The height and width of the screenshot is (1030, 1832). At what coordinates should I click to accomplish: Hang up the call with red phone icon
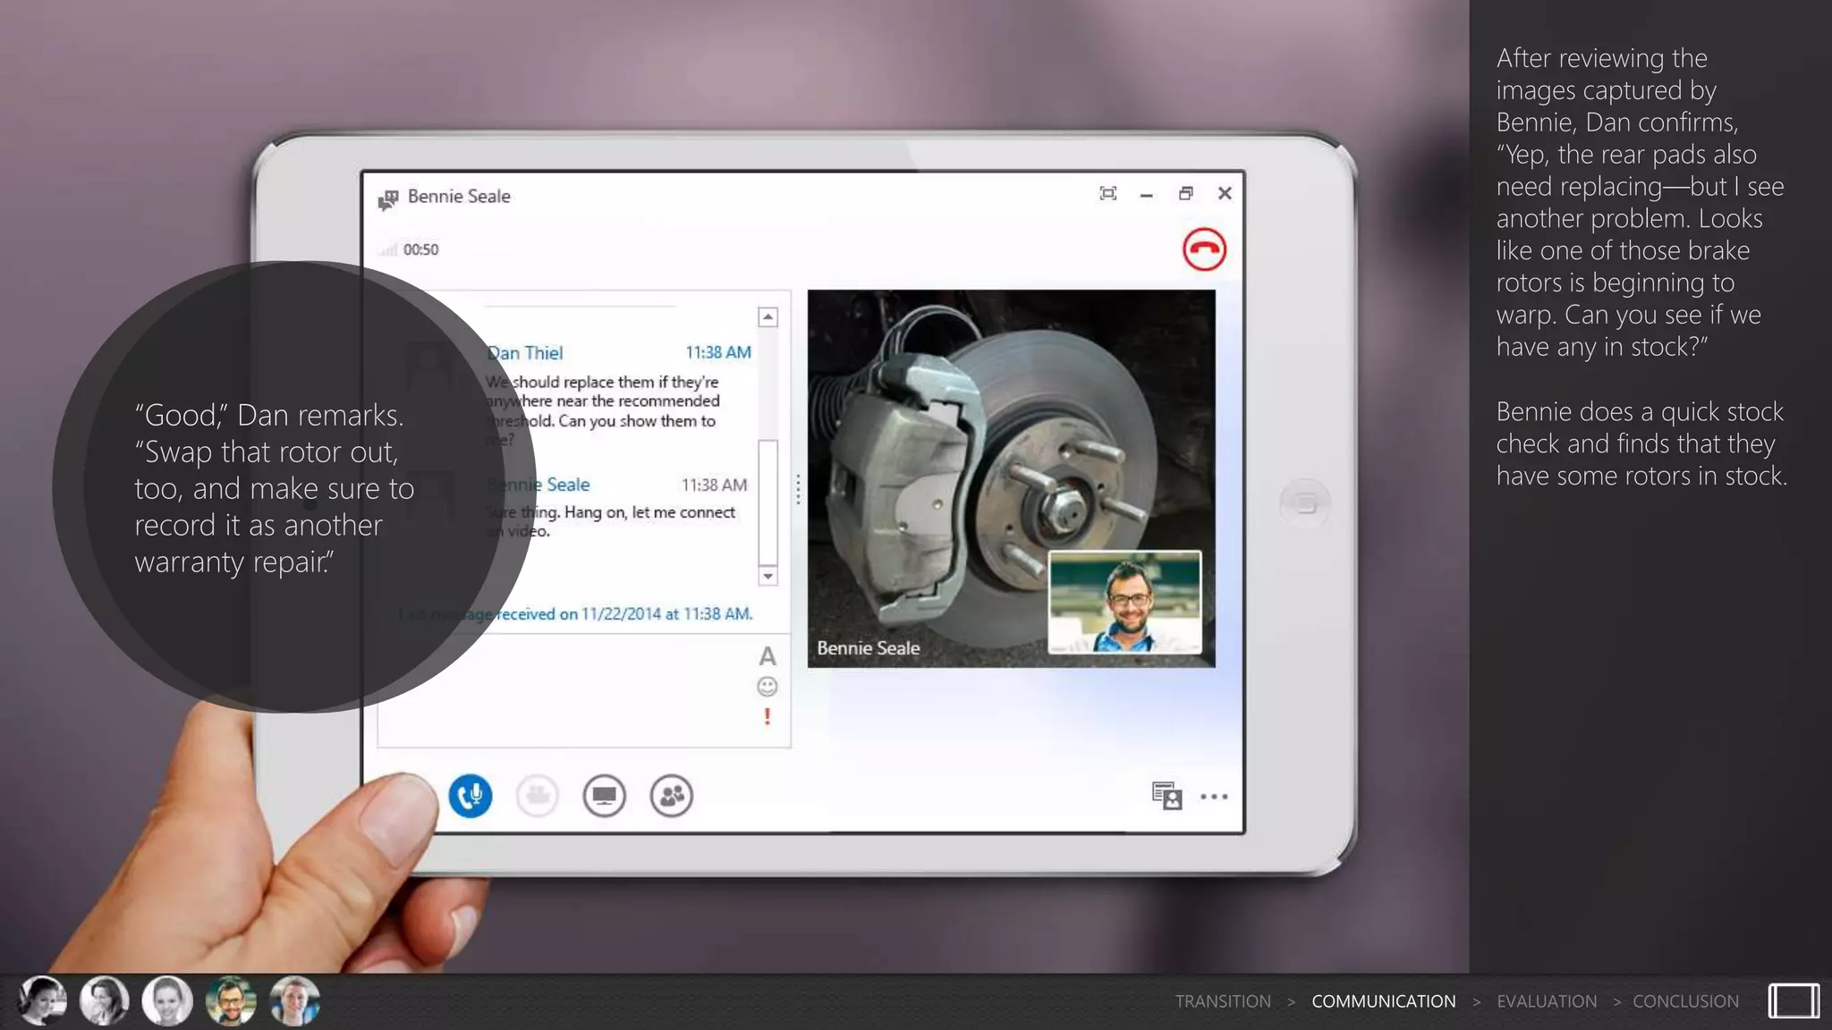(1204, 249)
